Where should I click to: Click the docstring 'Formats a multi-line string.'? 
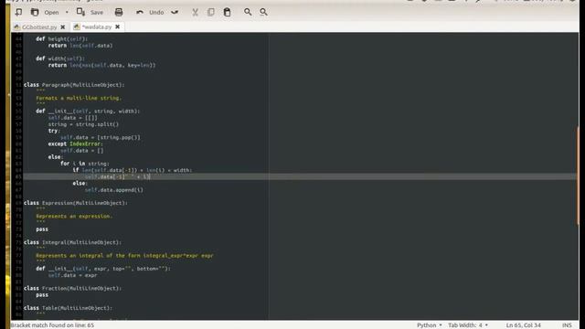tap(79, 98)
